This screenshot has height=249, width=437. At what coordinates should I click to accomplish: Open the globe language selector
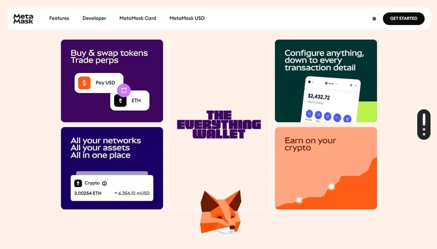[x=374, y=19]
